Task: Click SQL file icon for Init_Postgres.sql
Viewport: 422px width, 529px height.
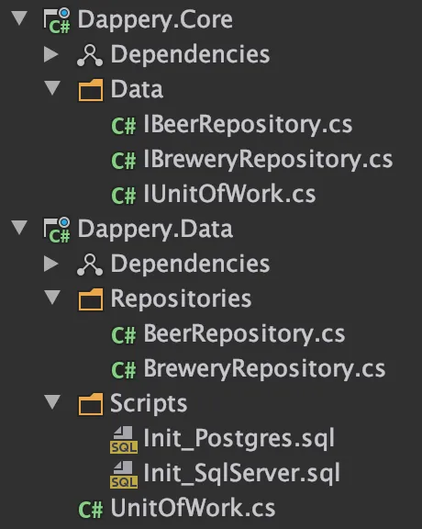Action: 124,440
